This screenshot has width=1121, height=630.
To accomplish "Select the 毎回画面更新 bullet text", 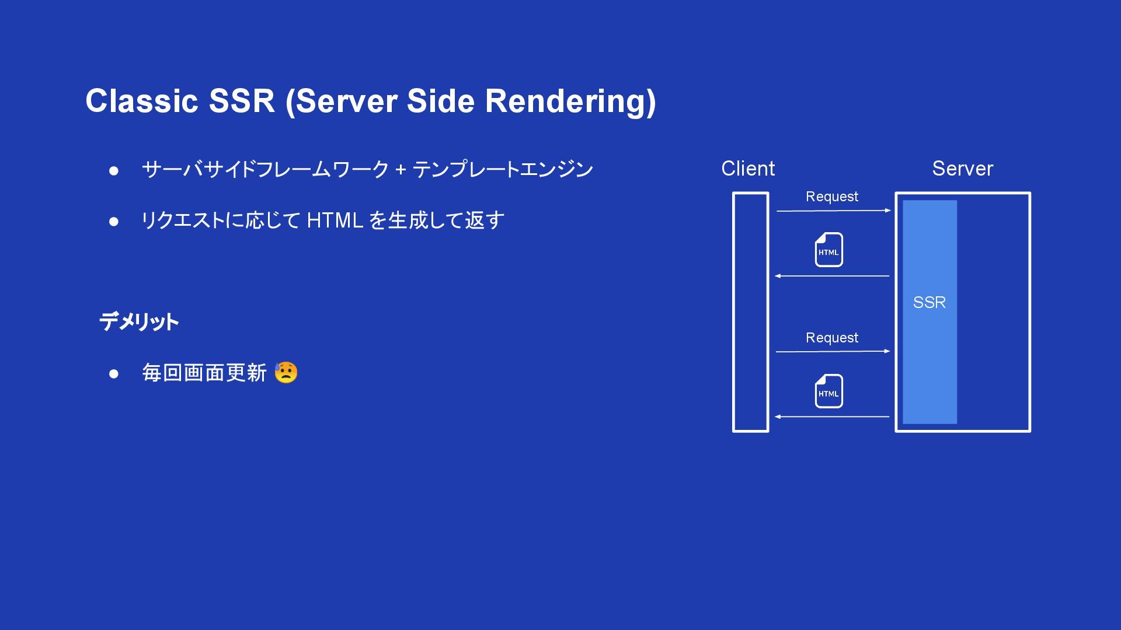I will click(x=204, y=373).
